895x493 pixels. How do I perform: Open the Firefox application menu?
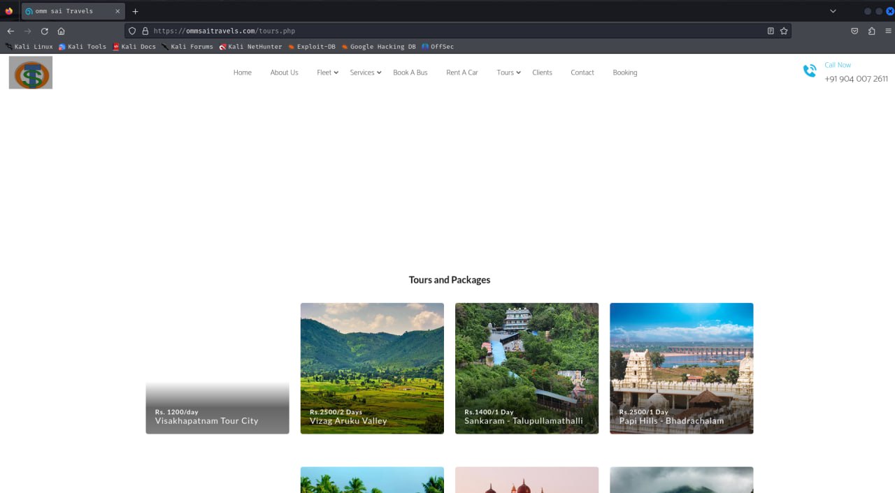click(888, 31)
